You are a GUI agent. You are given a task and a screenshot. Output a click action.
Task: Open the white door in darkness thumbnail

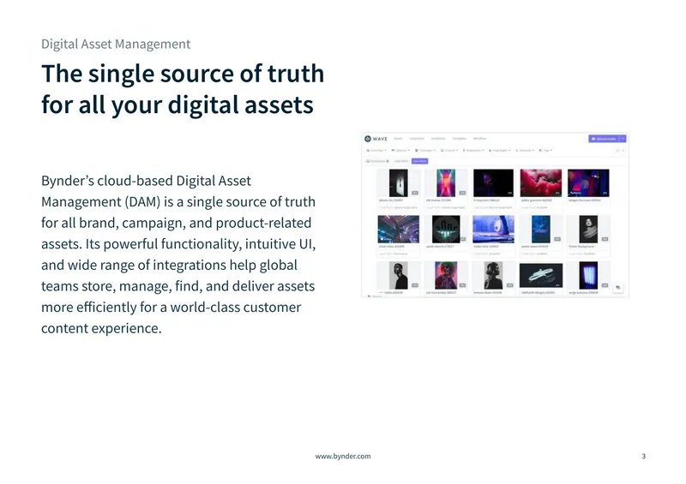(x=398, y=182)
